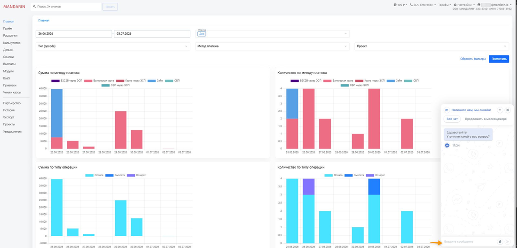This screenshot has width=517, height=248.
Task: Click the Настройки gear icon
Action: [455, 5]
